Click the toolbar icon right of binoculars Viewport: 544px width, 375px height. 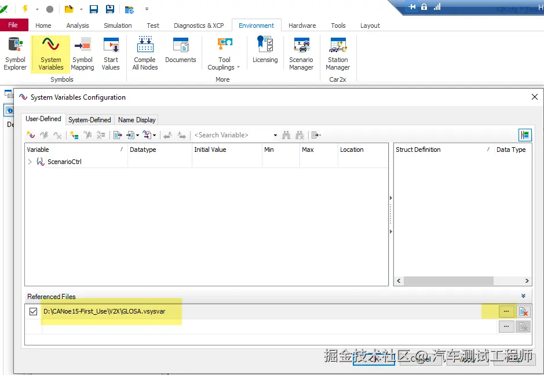click(x=300, y=135)
